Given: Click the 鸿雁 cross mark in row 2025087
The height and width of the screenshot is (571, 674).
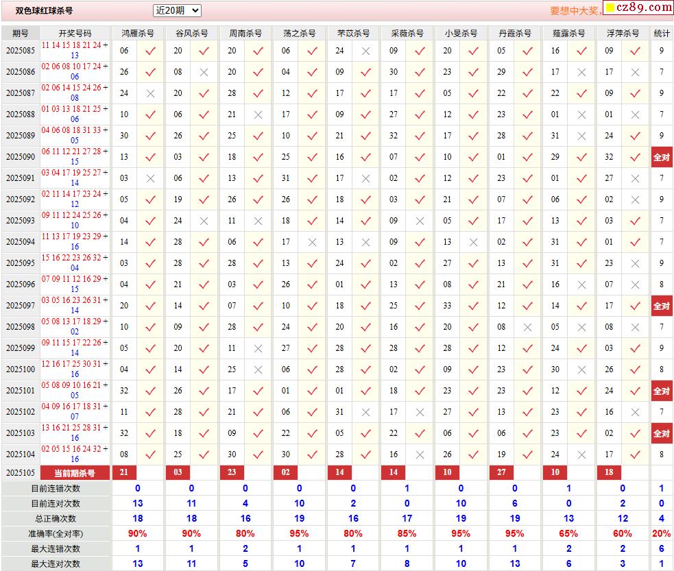Looking at the screenshot, I should coord(150,93).
